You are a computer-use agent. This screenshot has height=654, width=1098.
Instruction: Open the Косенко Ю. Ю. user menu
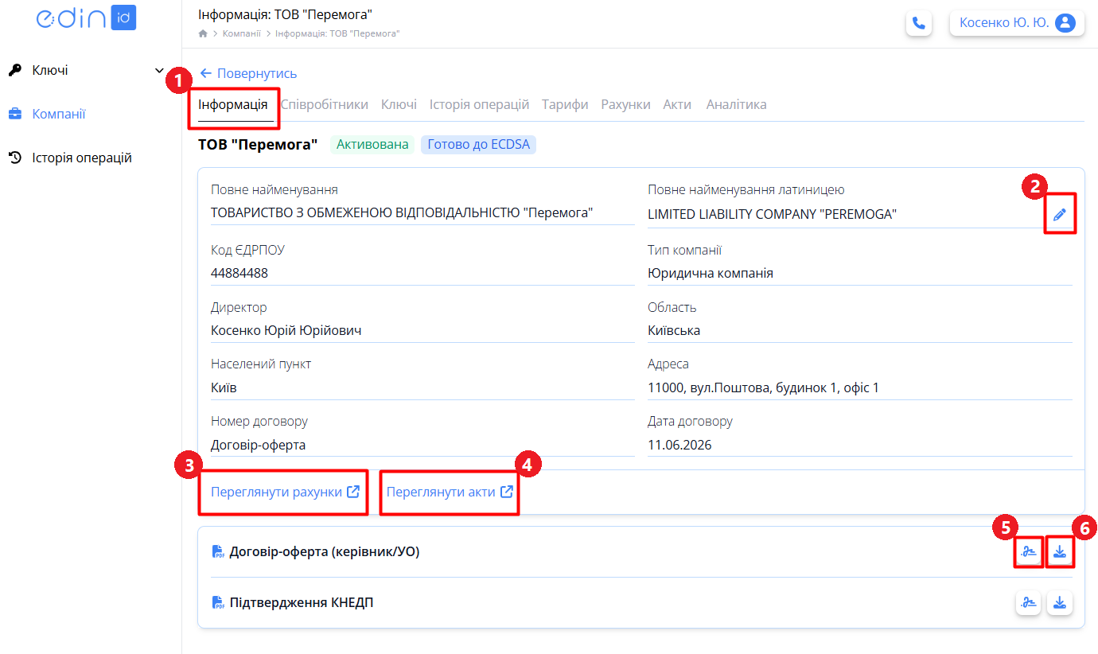1018,23
